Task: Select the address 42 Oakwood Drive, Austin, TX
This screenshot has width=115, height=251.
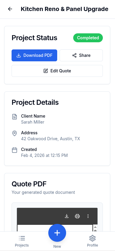Action: [50, 139]
